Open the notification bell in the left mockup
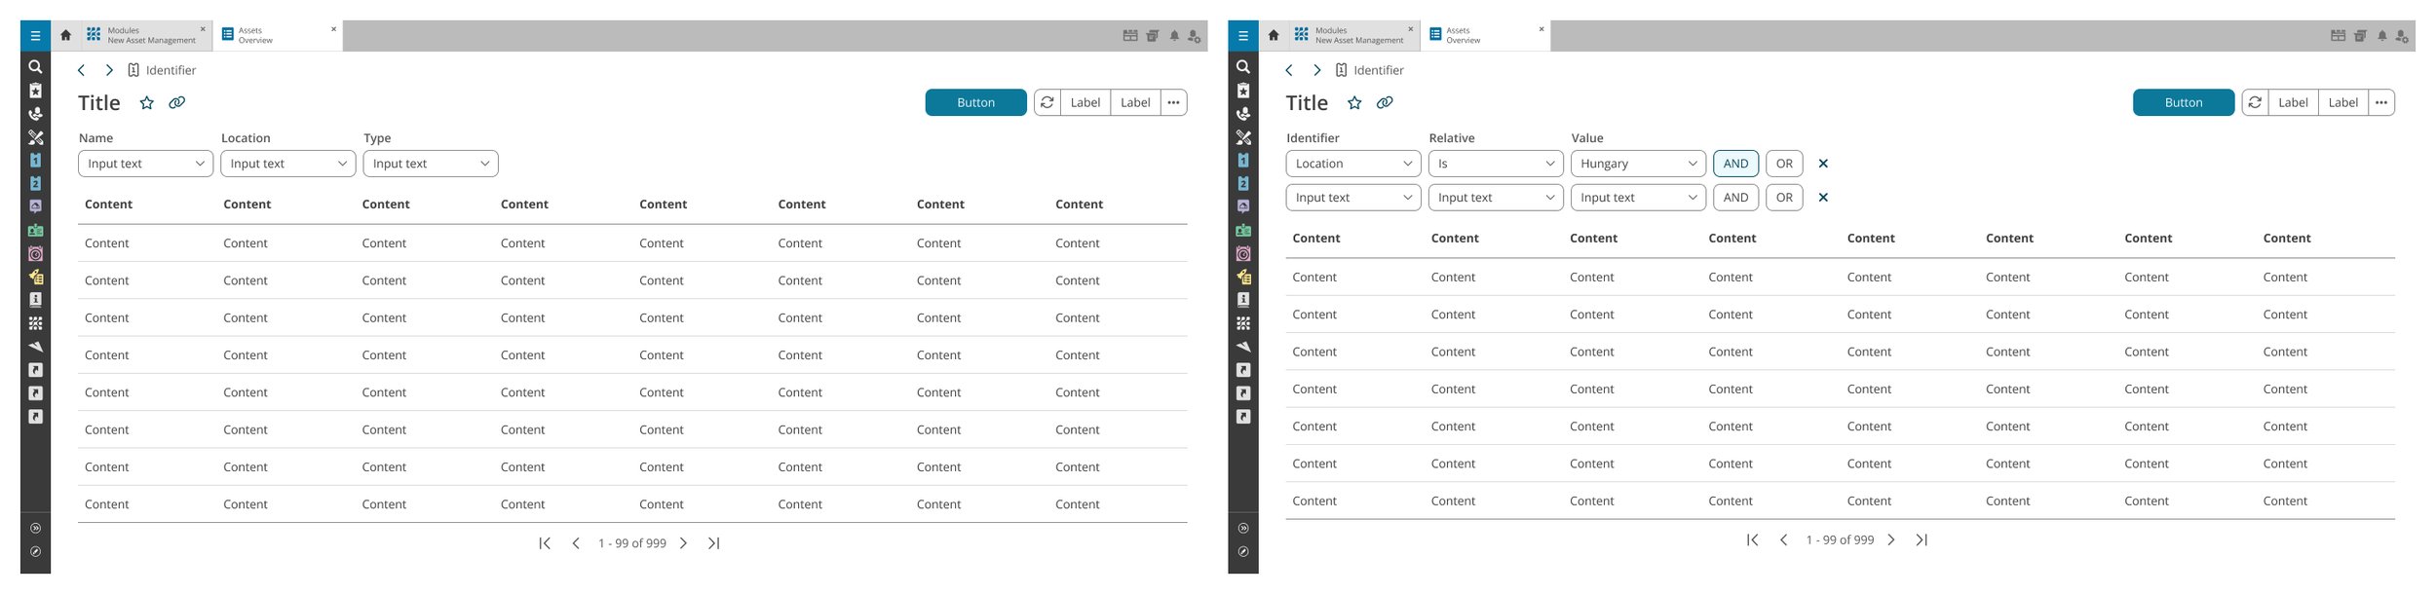This screenshot has height=594, width=2436. pos(1174,36)
